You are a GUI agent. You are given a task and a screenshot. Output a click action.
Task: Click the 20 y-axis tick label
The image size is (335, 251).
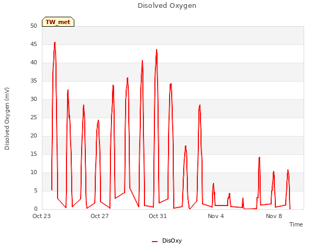click(33, 136)
